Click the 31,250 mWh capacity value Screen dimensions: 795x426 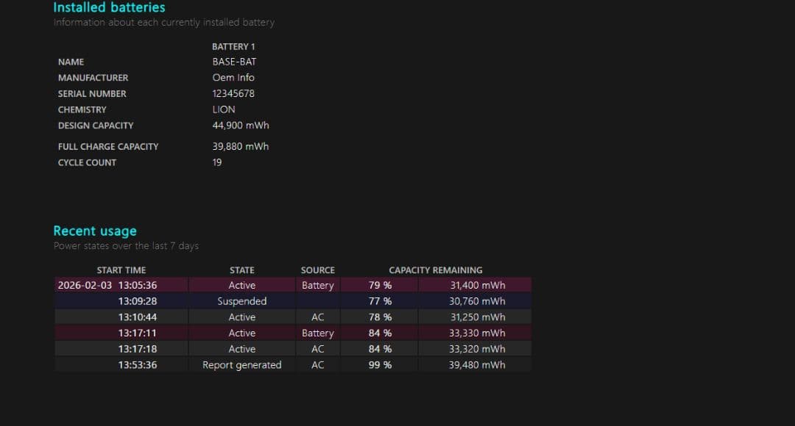(477, 317)
